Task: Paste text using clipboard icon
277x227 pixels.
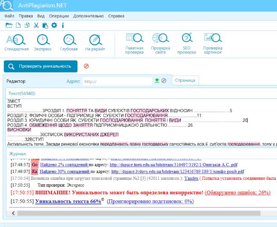Action: 45,25
